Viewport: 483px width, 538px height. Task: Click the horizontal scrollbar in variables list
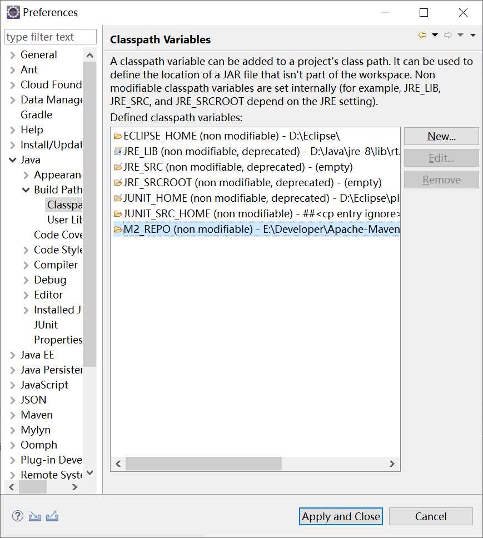pyautogui.click(x=203, y=464)
